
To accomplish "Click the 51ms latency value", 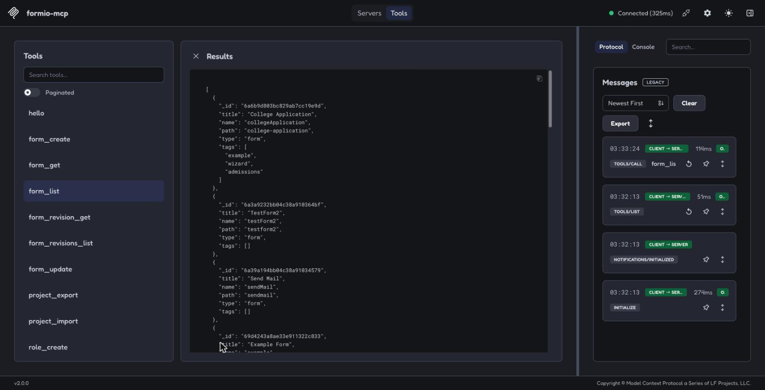I will tap(704, 196).
